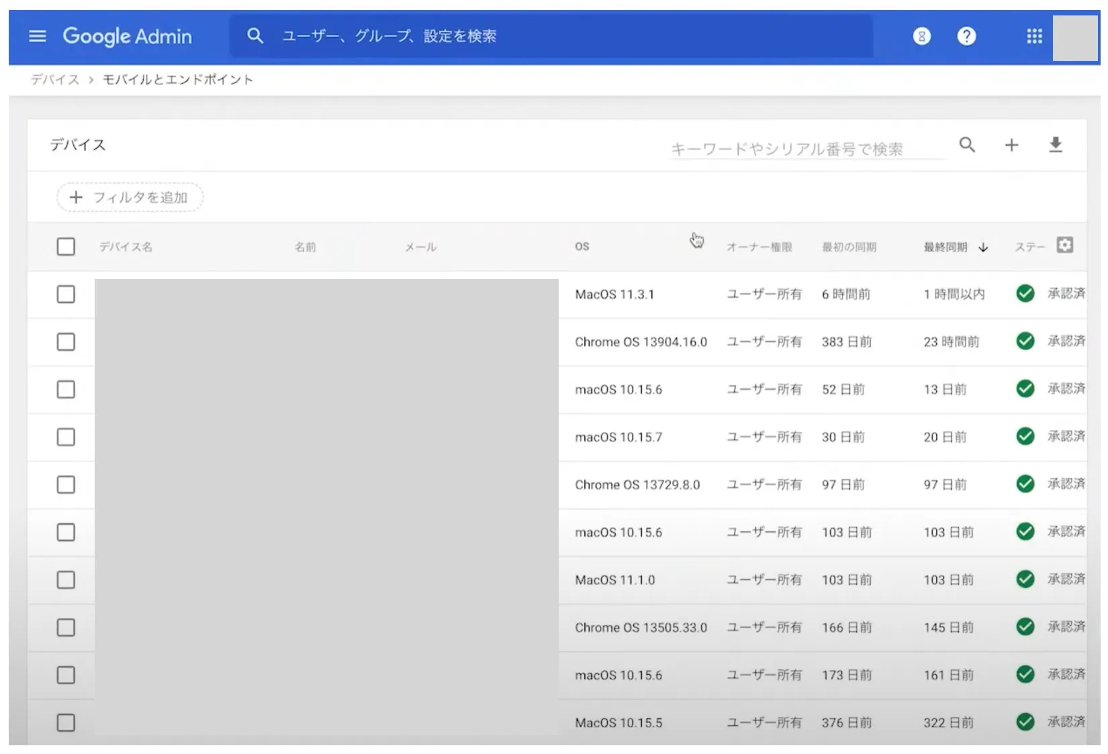Click the Chrome OS 13505.33.0 cell
This screenshot has width=1108, height=754.
[x=641, y=628]
